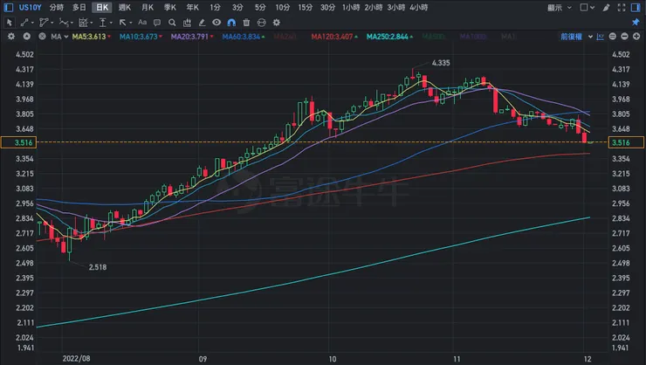Image resolution: width=646 pixels, height=365 pixels.
Task: Switch to 季K quarterly tab
Action: tap(169, 7)
